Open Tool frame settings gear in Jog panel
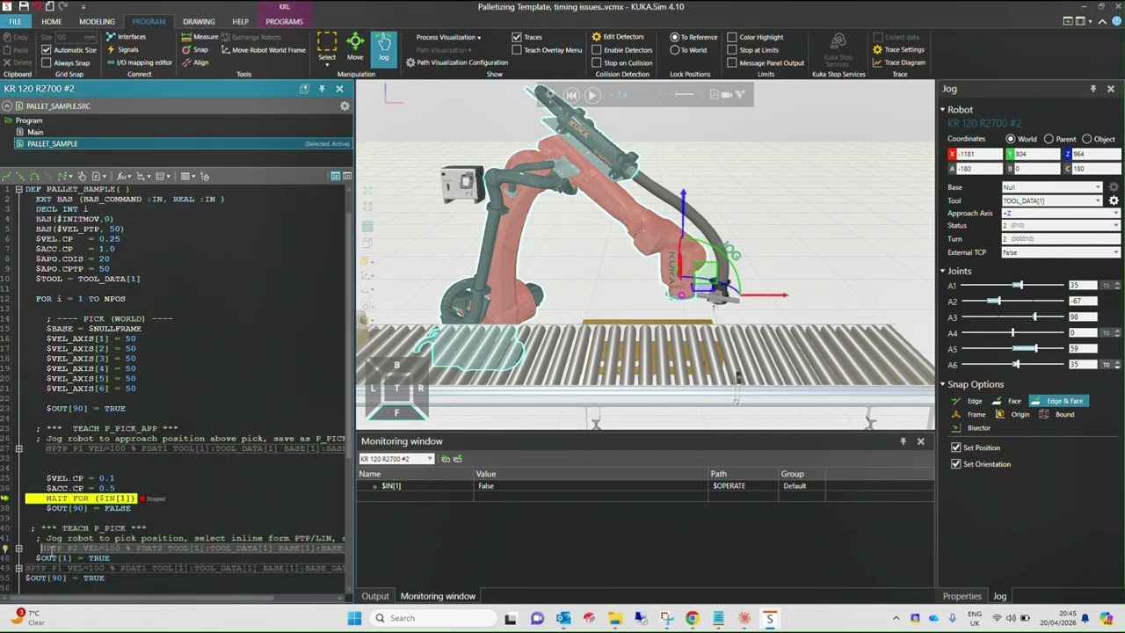This screenshot has height=633, width=1125. click(1114, 200)
